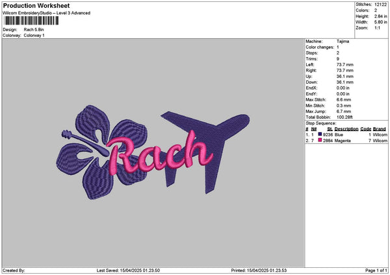The width and height of the screenshot is (390, 275).
Task: Click the 'Zoom: 1:1' value
Action: 377,28
